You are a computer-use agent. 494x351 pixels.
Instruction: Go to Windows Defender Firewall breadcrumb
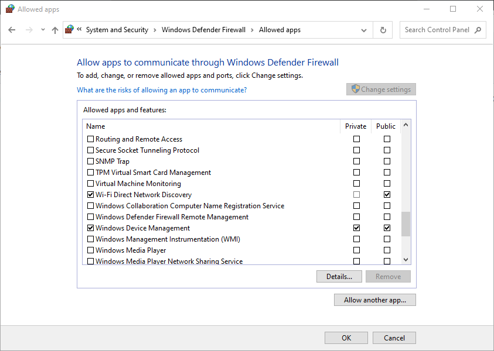tap(203, 30)
